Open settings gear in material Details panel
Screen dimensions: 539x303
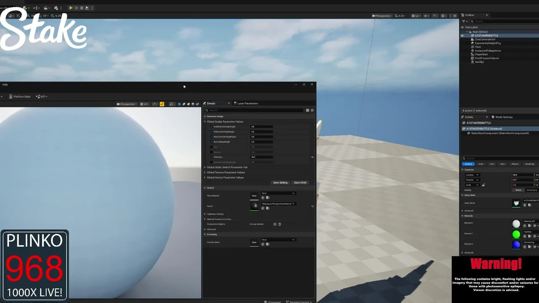pos(312,110)
